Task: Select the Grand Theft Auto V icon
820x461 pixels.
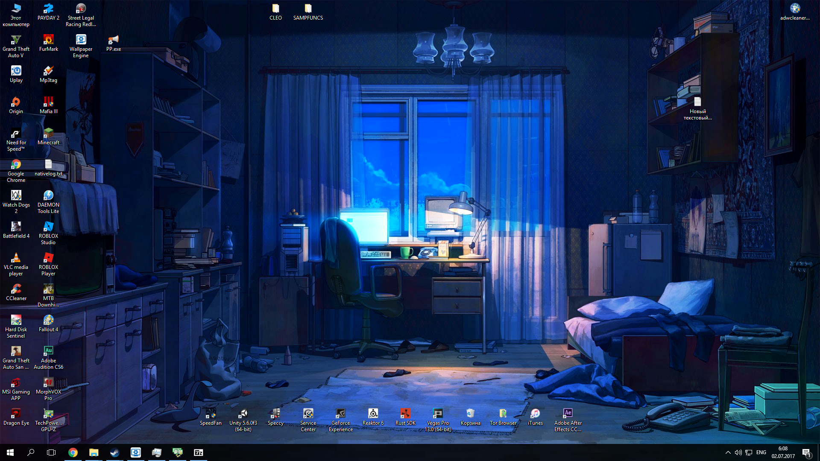Action: pos(16,46)
